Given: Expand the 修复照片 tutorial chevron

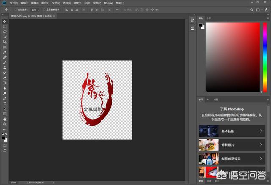Looking at the screenshot, I should tap(261, 145).
